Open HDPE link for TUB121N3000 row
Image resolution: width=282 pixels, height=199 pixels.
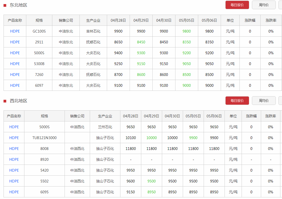click(x=14, y=138)
